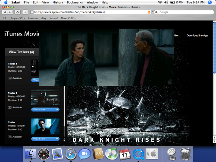Launch Mail from the Dock

(x=57, y=154)
